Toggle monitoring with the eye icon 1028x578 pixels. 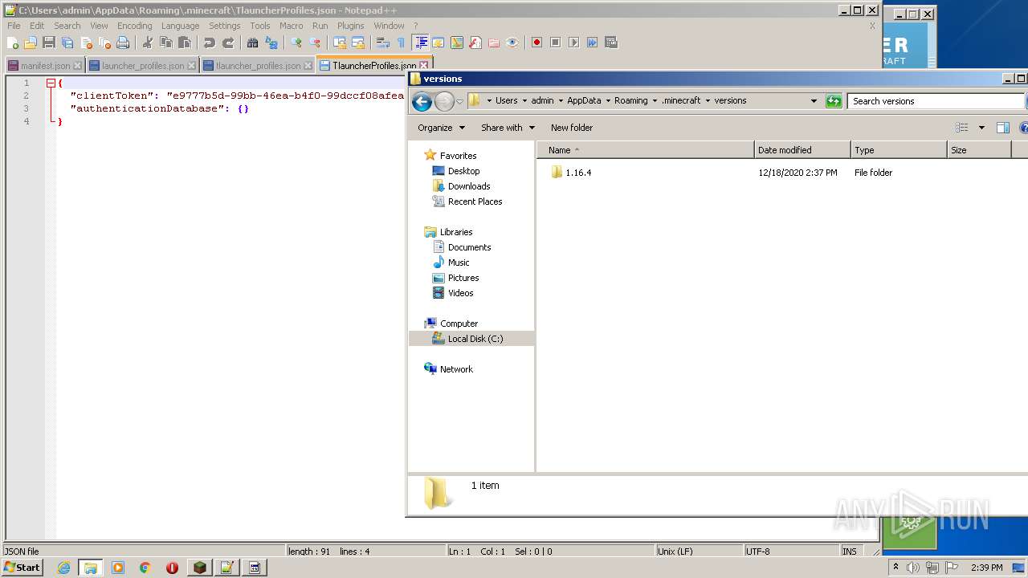point(512,43)
